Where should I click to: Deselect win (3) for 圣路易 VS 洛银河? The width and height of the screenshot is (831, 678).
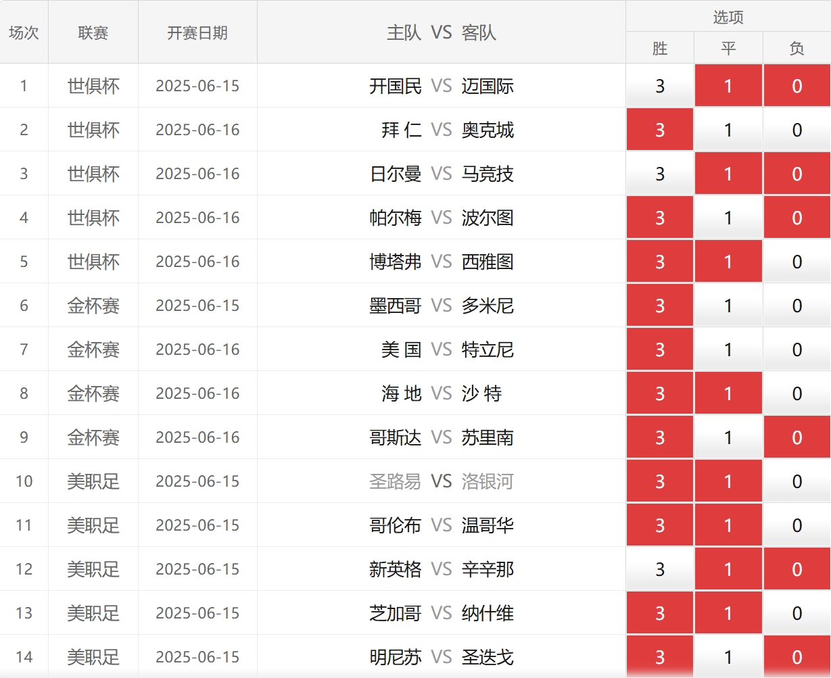point(660,481)
